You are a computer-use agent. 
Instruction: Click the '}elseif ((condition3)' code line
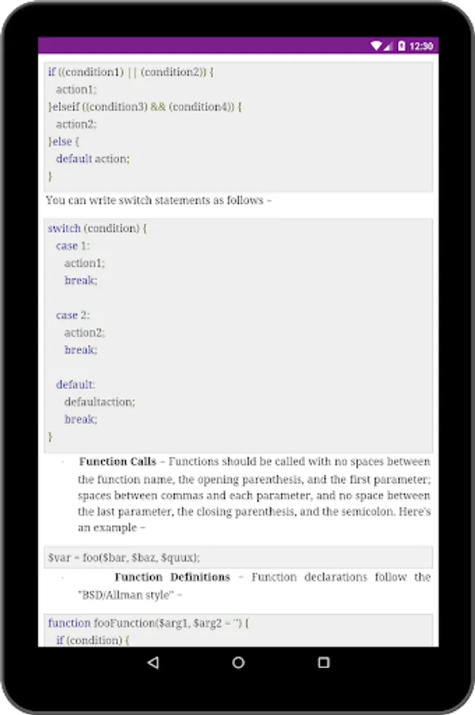[145, 106]
